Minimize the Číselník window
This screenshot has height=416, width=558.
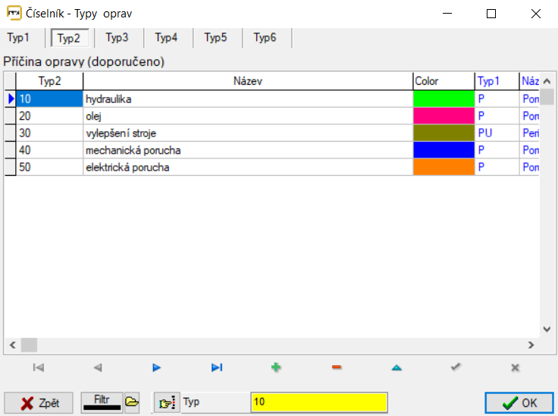tap(447, 14)
